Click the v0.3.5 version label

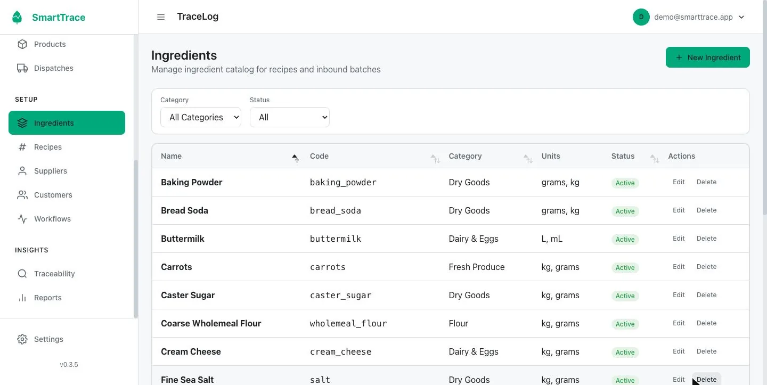[69, 365]
